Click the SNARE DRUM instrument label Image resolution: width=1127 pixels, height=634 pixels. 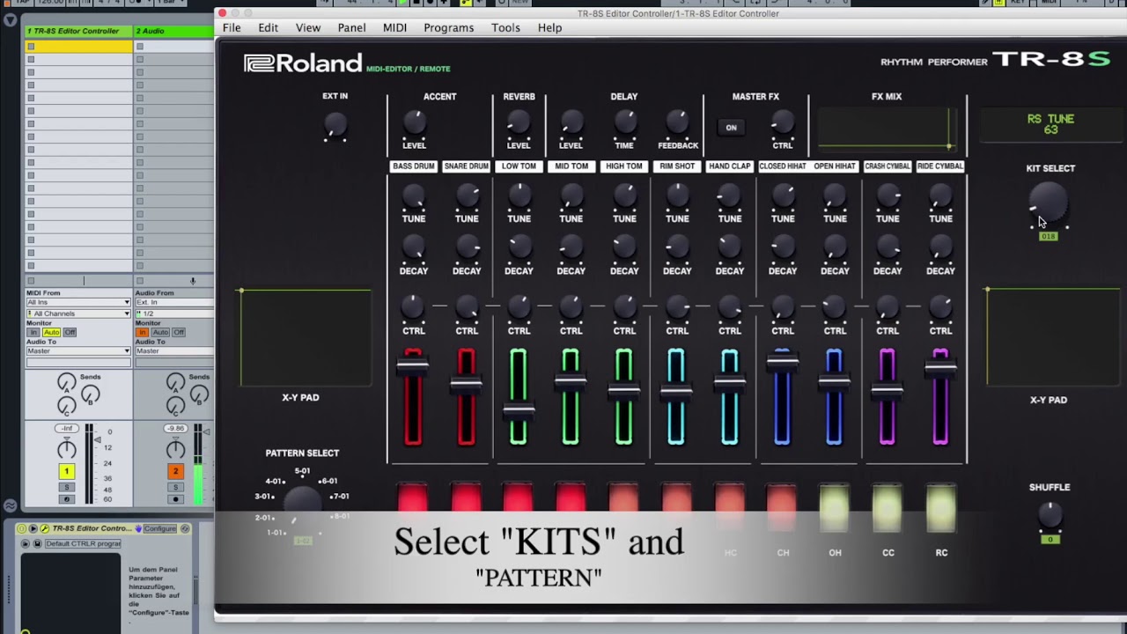coord(467,166)
